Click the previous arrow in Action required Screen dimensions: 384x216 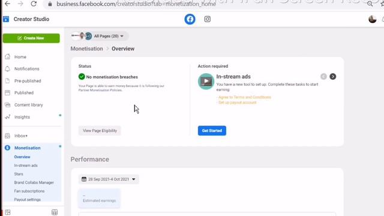click(323, 77)
